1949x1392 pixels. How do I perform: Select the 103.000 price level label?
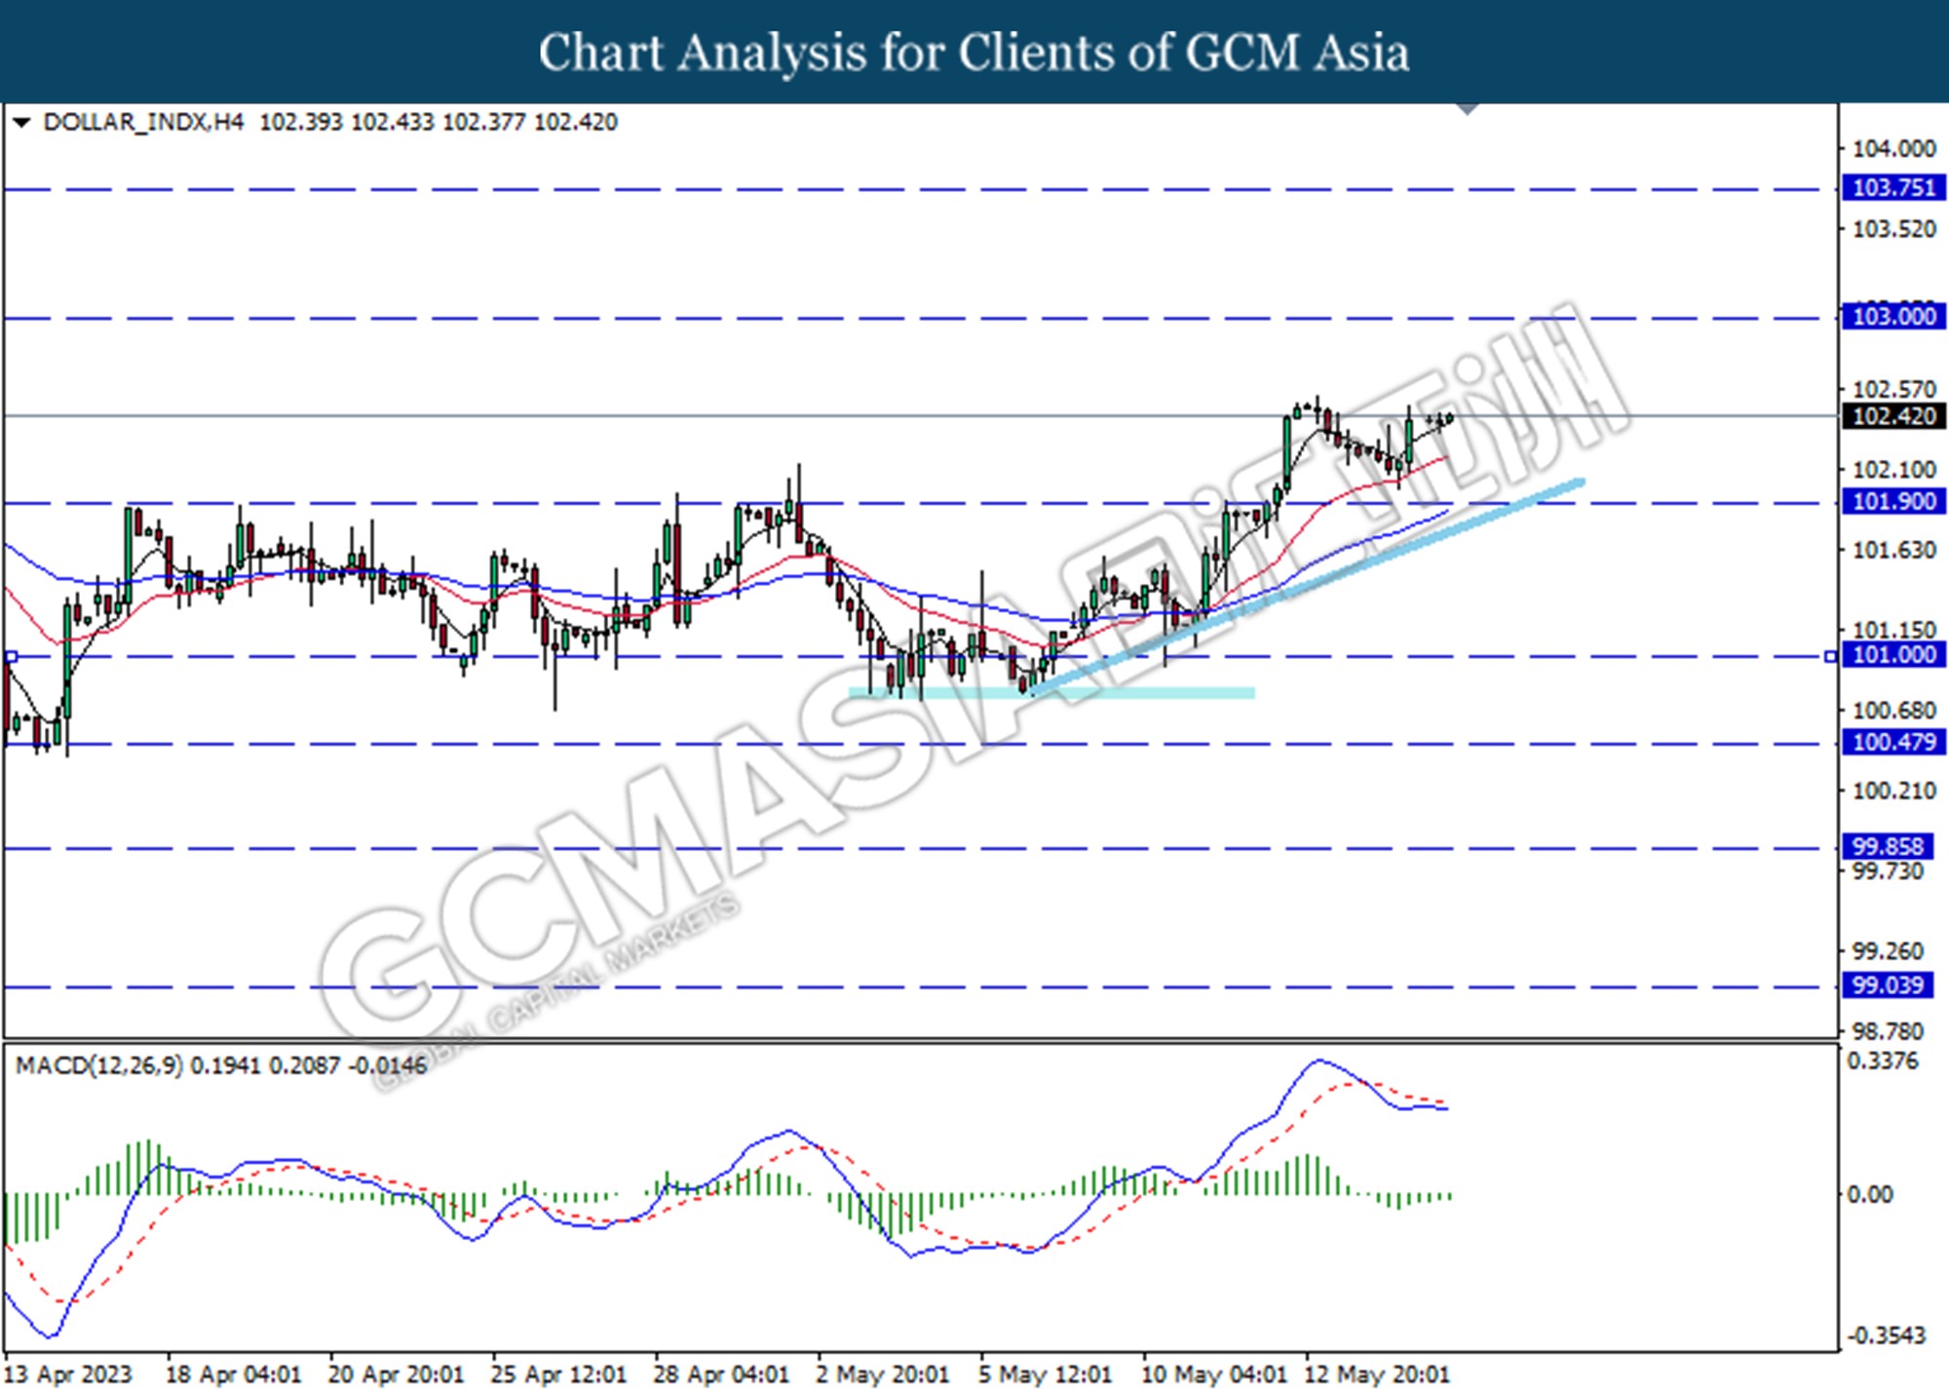1892,316
